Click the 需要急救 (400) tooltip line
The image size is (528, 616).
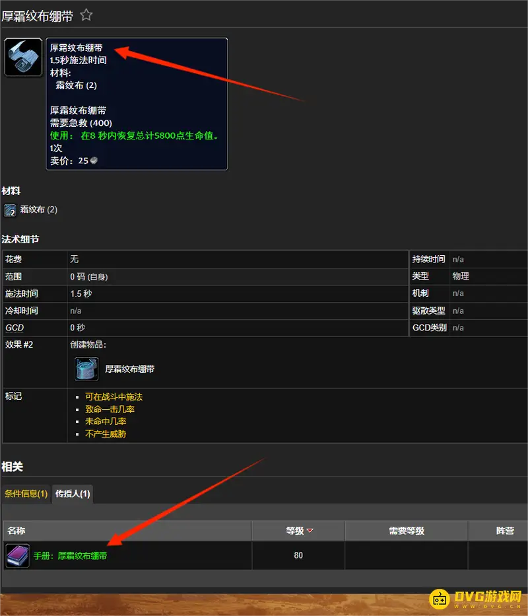(x=81, y=123)
